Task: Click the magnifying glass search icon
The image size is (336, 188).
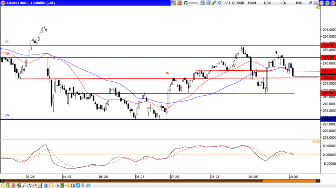Action: coord(24,186)
